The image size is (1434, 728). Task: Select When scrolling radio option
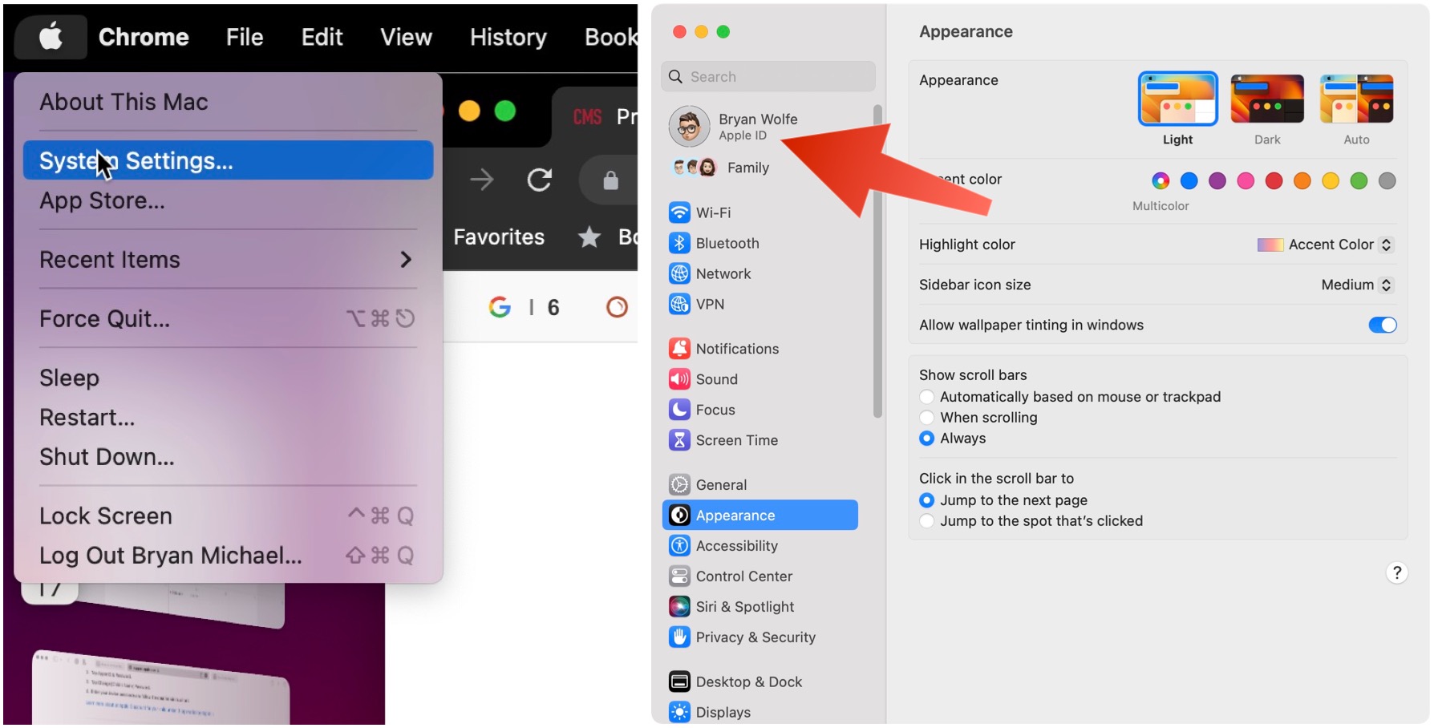(x=926, y=418)
